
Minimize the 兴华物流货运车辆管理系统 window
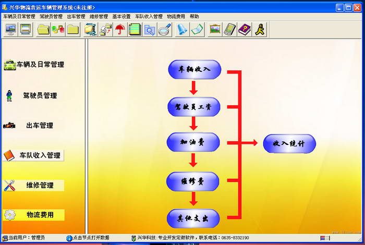(x=339, y=8)
